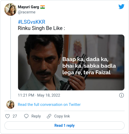Open the @racerme handle

(x=27, y=12)
